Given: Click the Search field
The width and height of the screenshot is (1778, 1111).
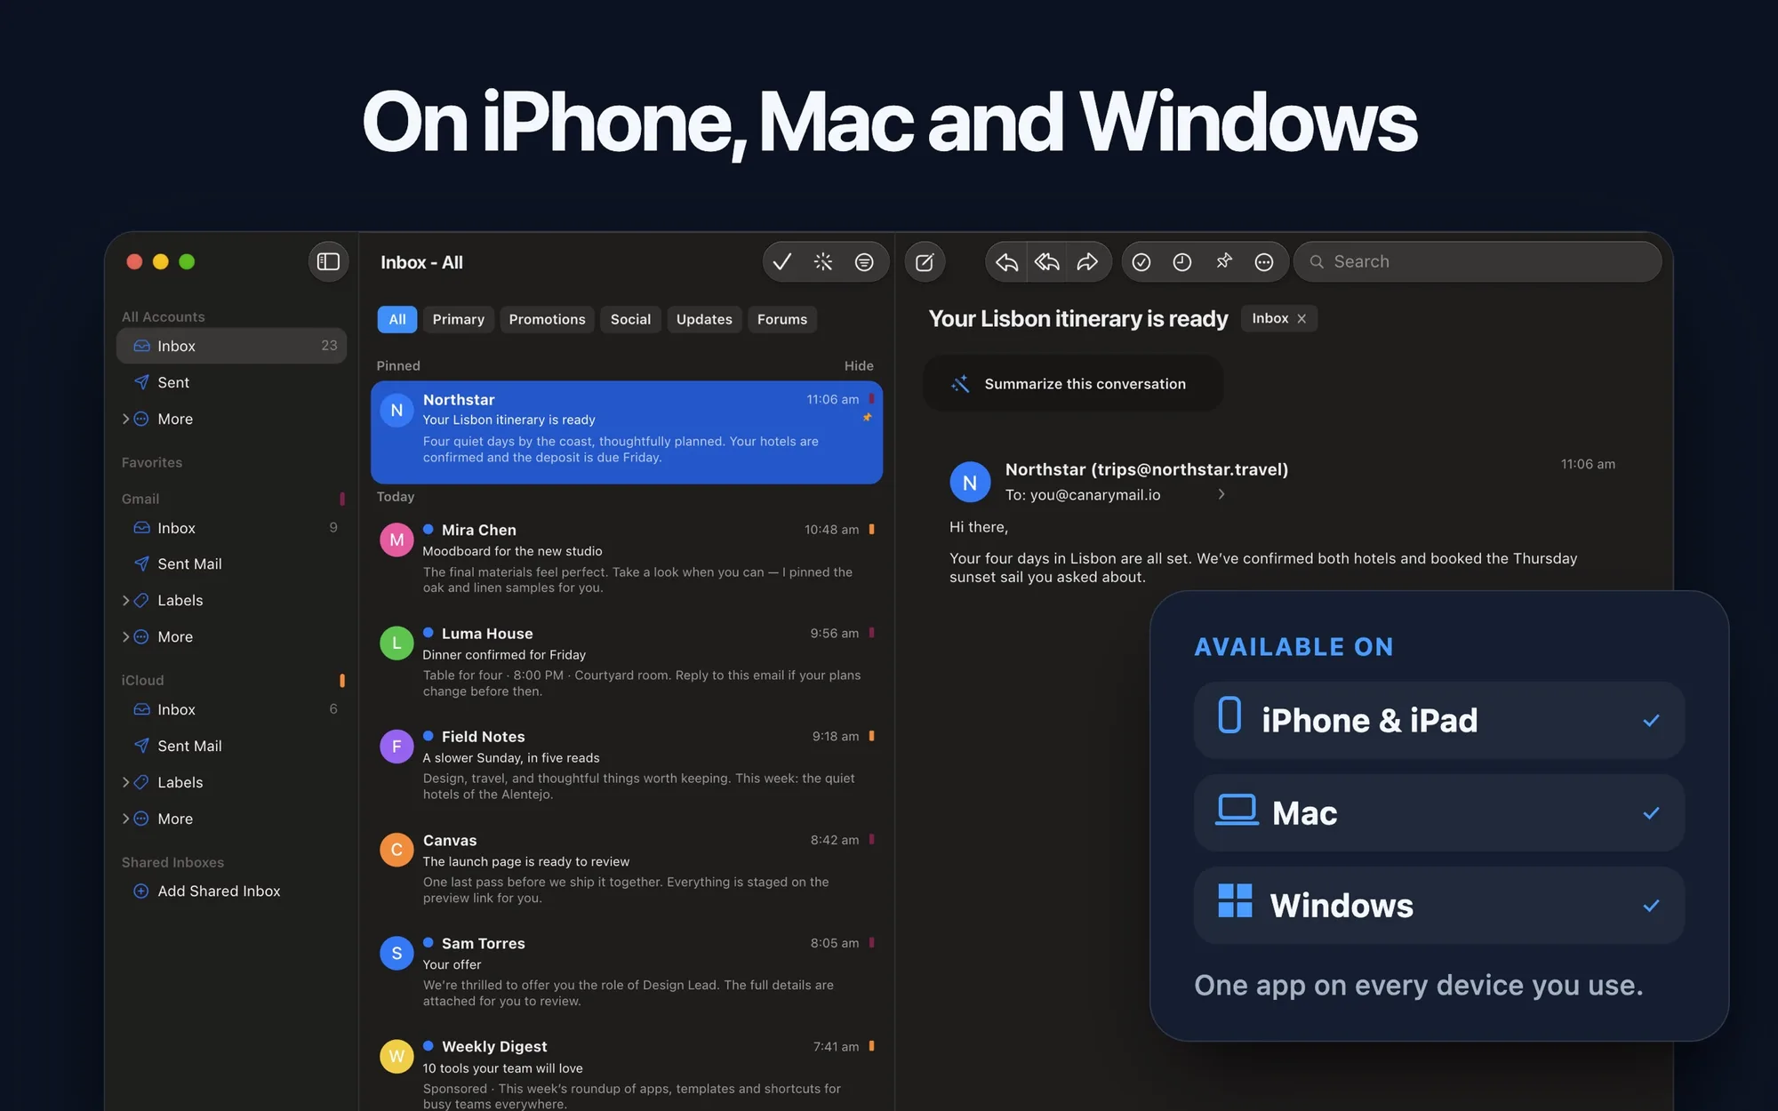Looking at the screenshot, I should point(1478,261).
